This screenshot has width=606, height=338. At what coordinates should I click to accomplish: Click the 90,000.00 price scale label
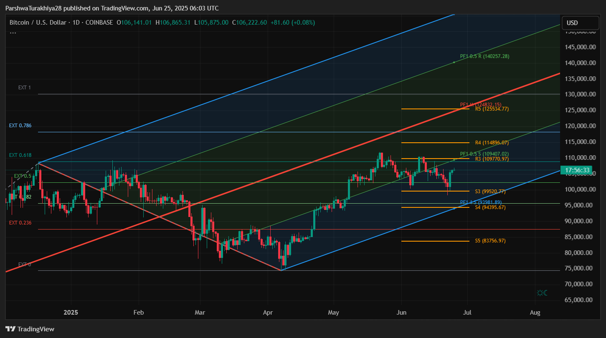point(580,221)
